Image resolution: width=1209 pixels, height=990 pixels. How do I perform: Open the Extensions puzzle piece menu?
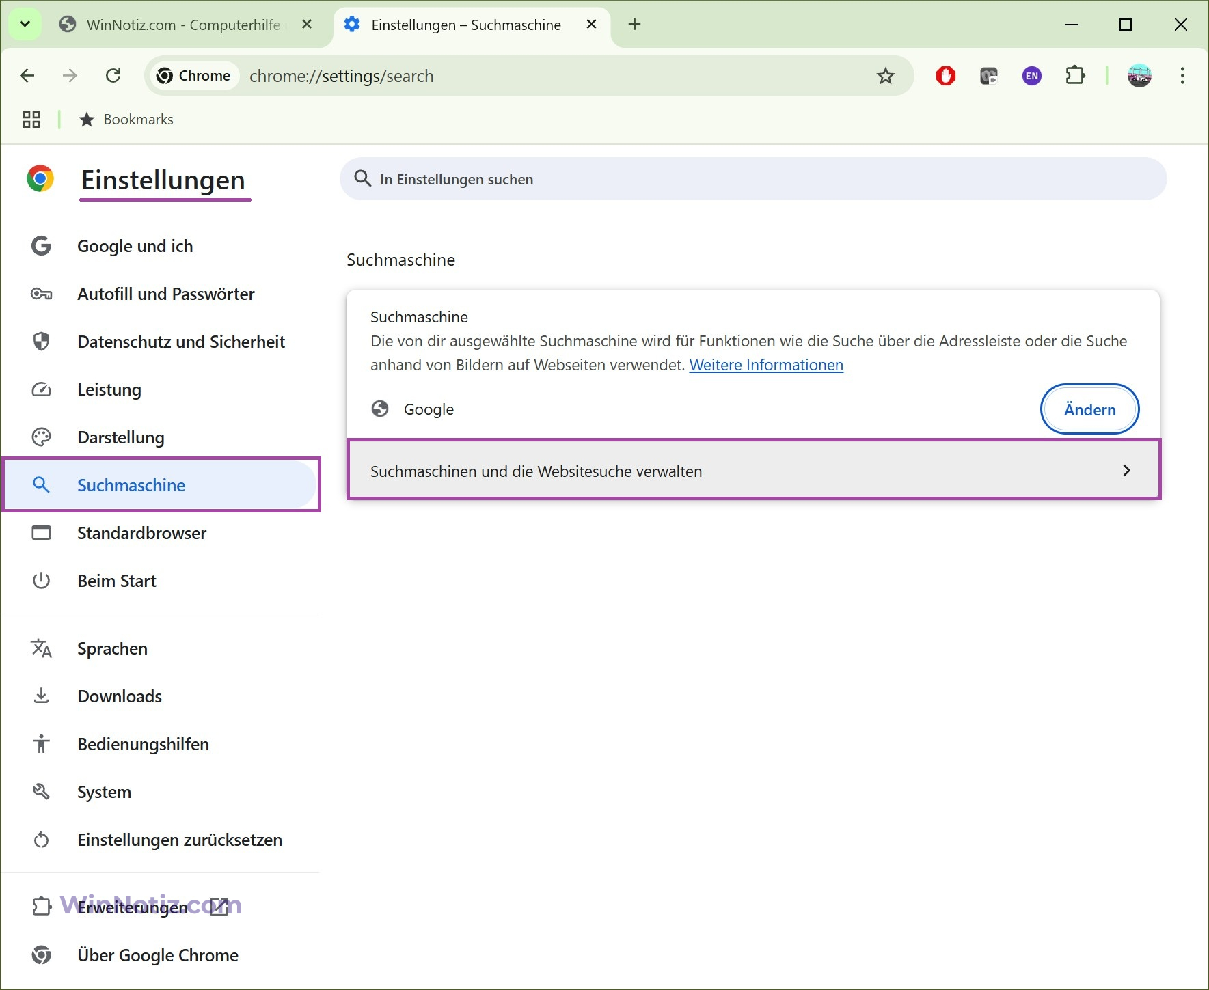click(1076, 76)
